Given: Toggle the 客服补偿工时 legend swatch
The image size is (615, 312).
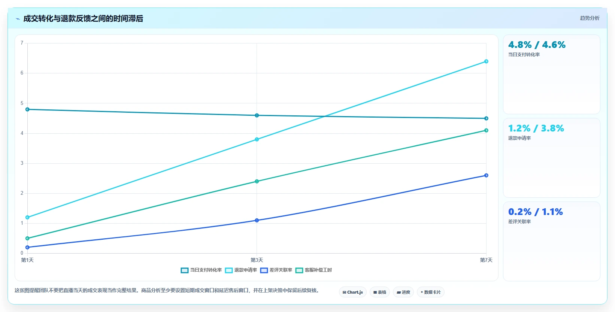Looking at the screenshot, I should click(x=299, y=270).
